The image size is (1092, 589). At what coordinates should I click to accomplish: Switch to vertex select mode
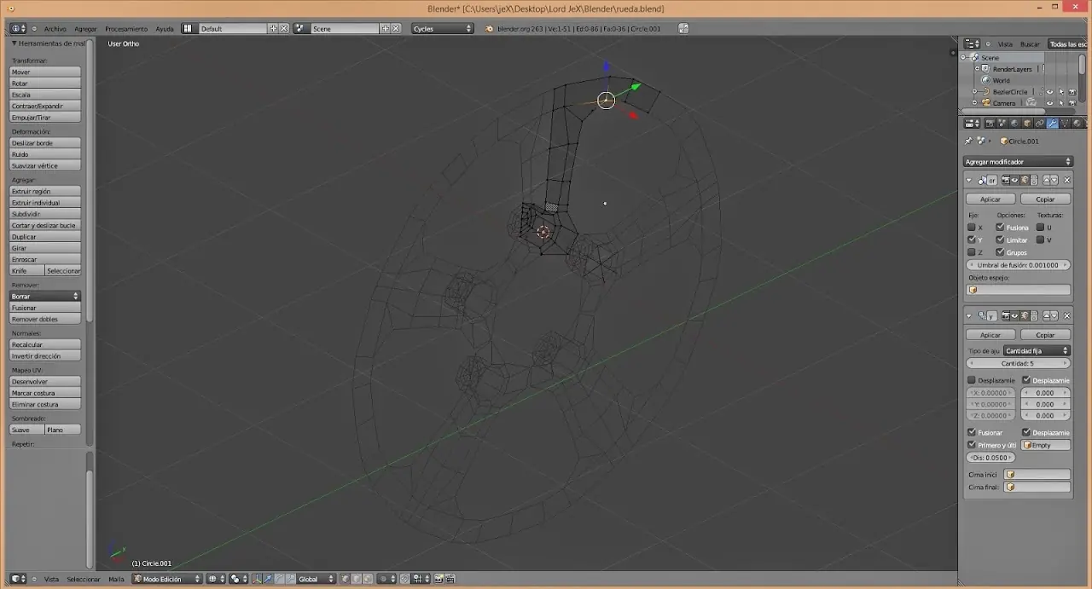(345, 579)
